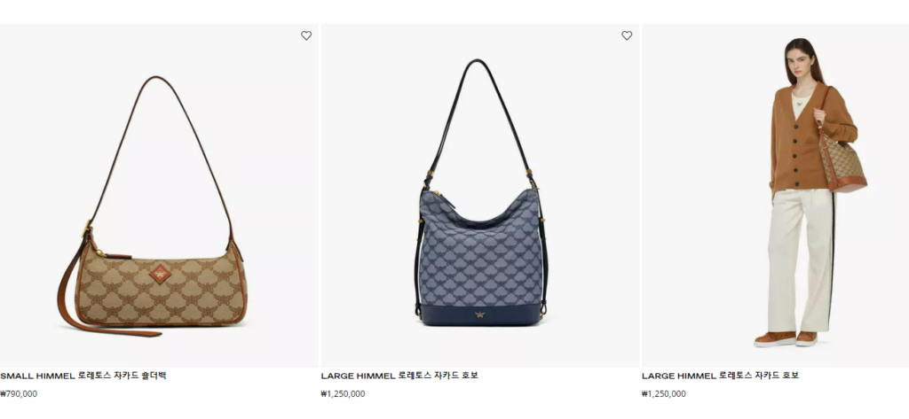Click the model's brown sneakers
Screen dimensions: 909x419
[786, 339]
